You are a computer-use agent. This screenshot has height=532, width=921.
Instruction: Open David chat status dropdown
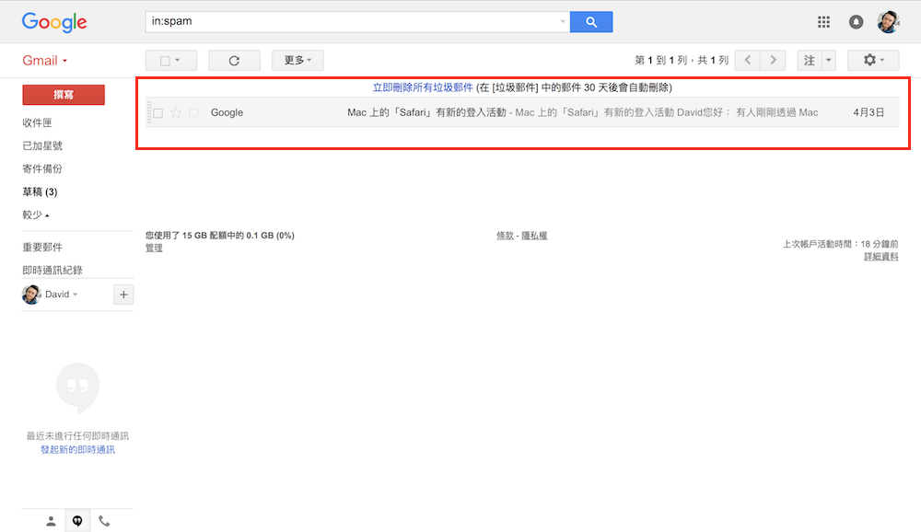[61, 295]
